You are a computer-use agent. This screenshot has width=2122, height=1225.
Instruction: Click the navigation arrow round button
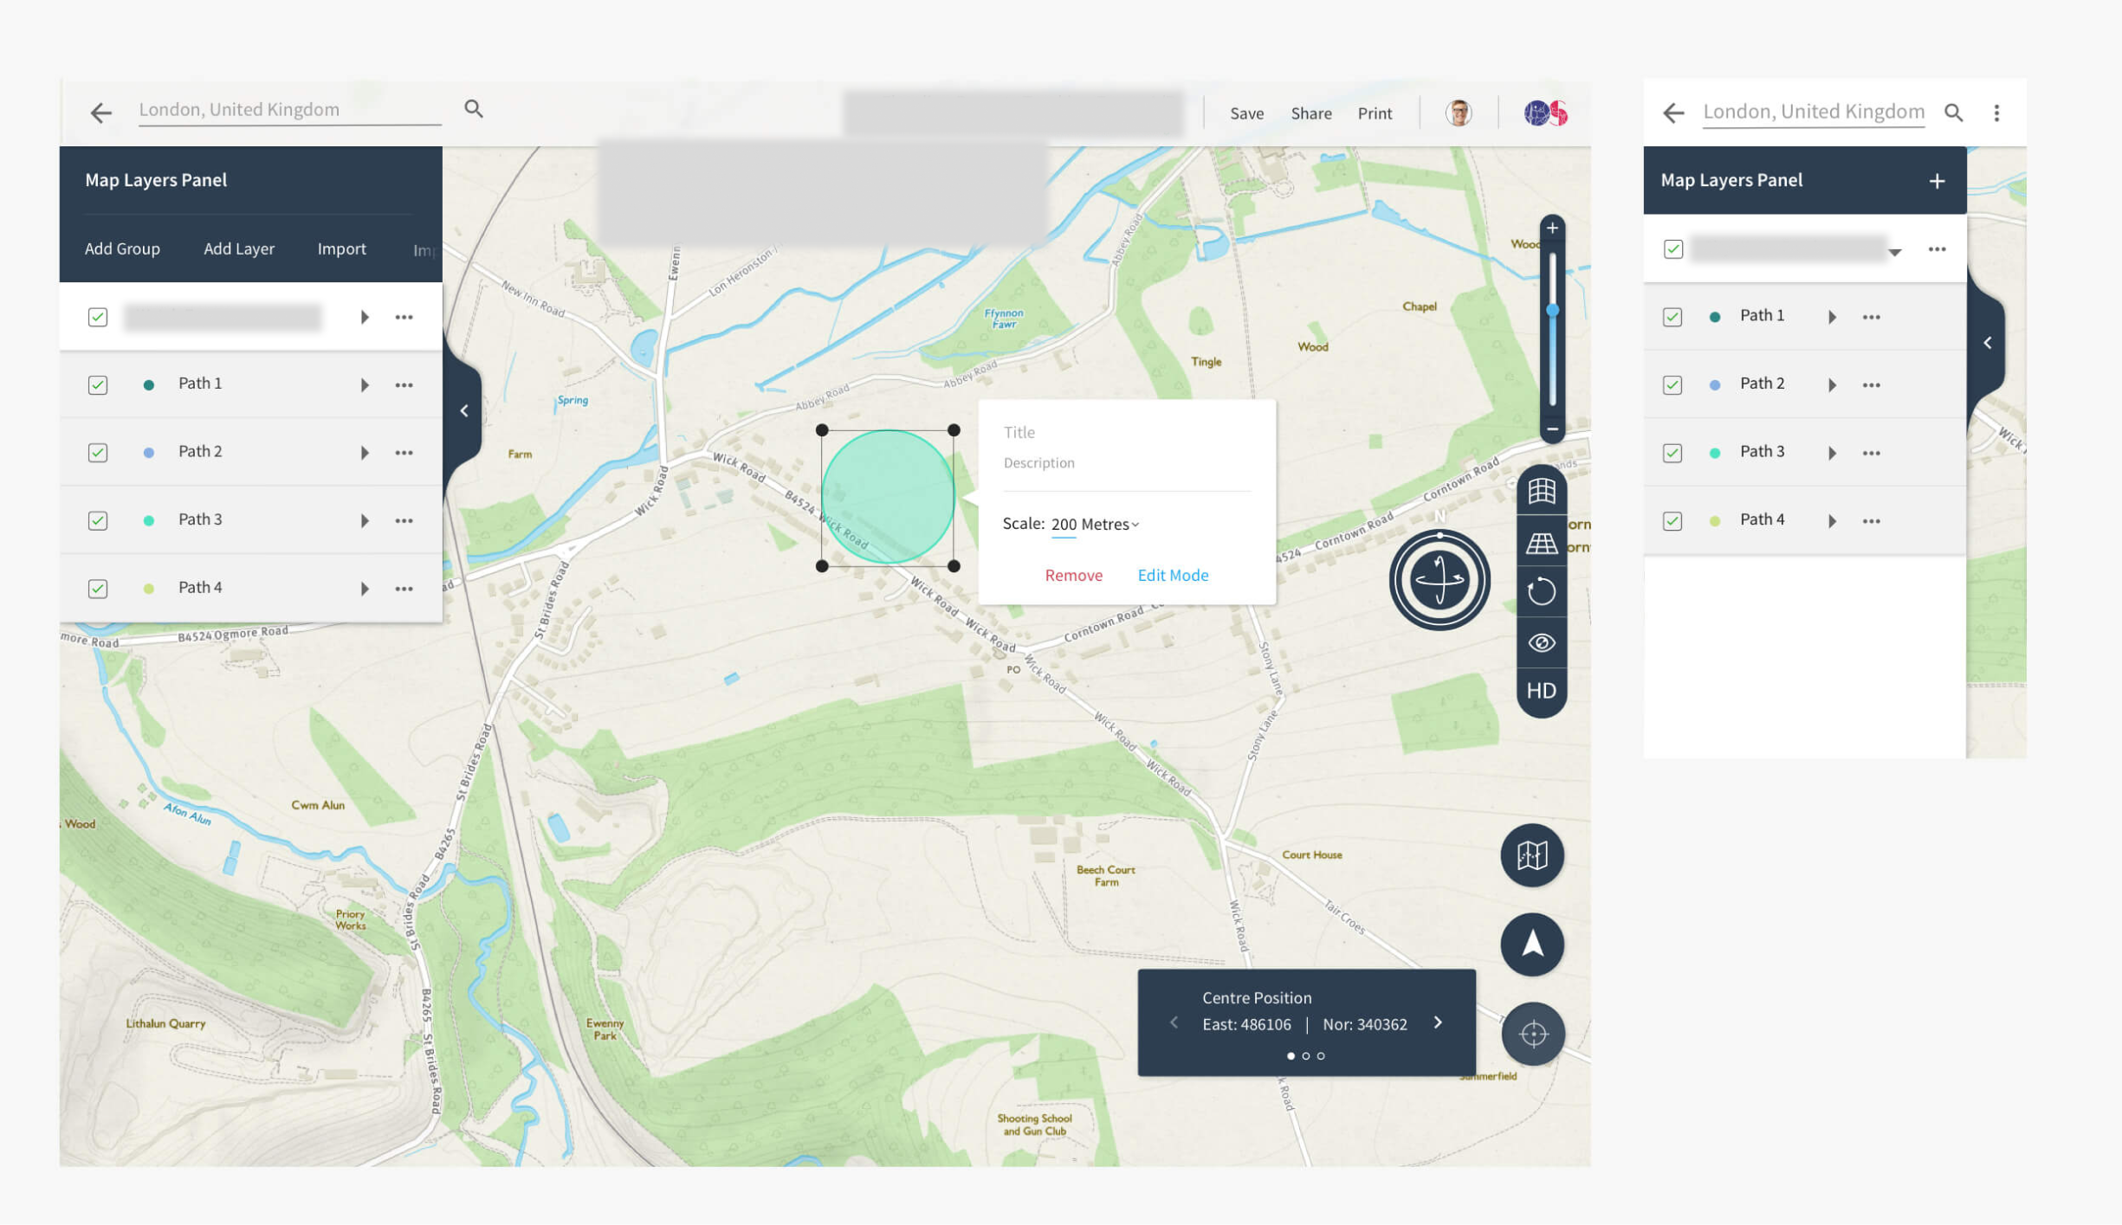pyautogui.click(x=1531, y=944)
